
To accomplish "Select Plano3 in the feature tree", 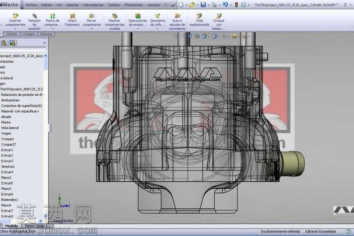I will (x=6, y=189).
